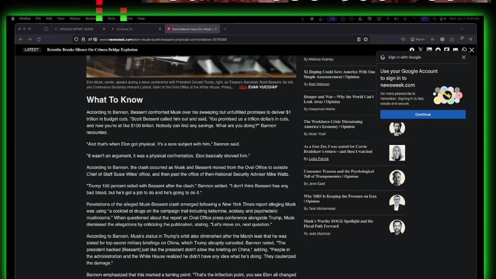Open the Help menu

coord(141,19)
